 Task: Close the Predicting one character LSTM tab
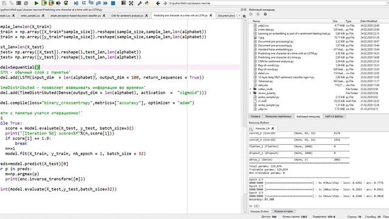pos(211,15)
